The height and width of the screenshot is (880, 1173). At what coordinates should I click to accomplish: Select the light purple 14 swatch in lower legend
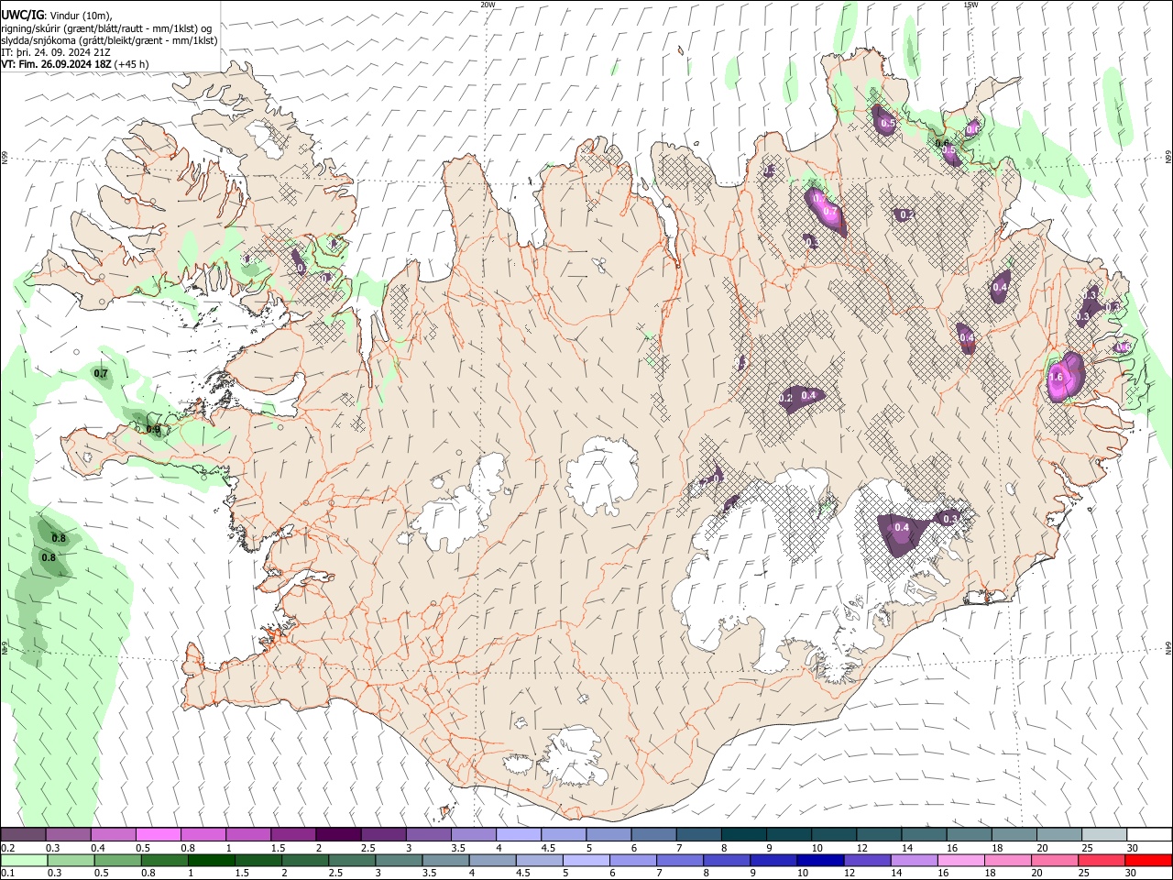click(x=913, y=860)
